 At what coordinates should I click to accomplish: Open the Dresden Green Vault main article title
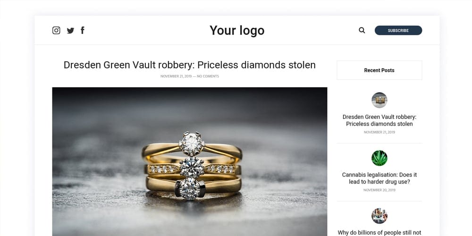pos(189,65)
